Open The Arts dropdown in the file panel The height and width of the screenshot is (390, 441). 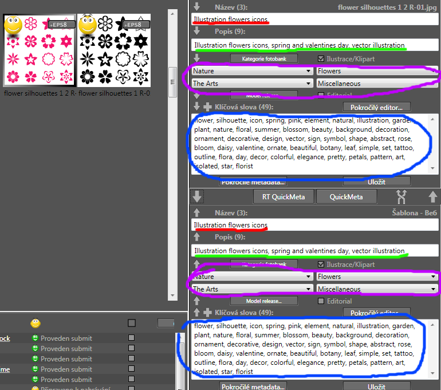coord(252,84)
